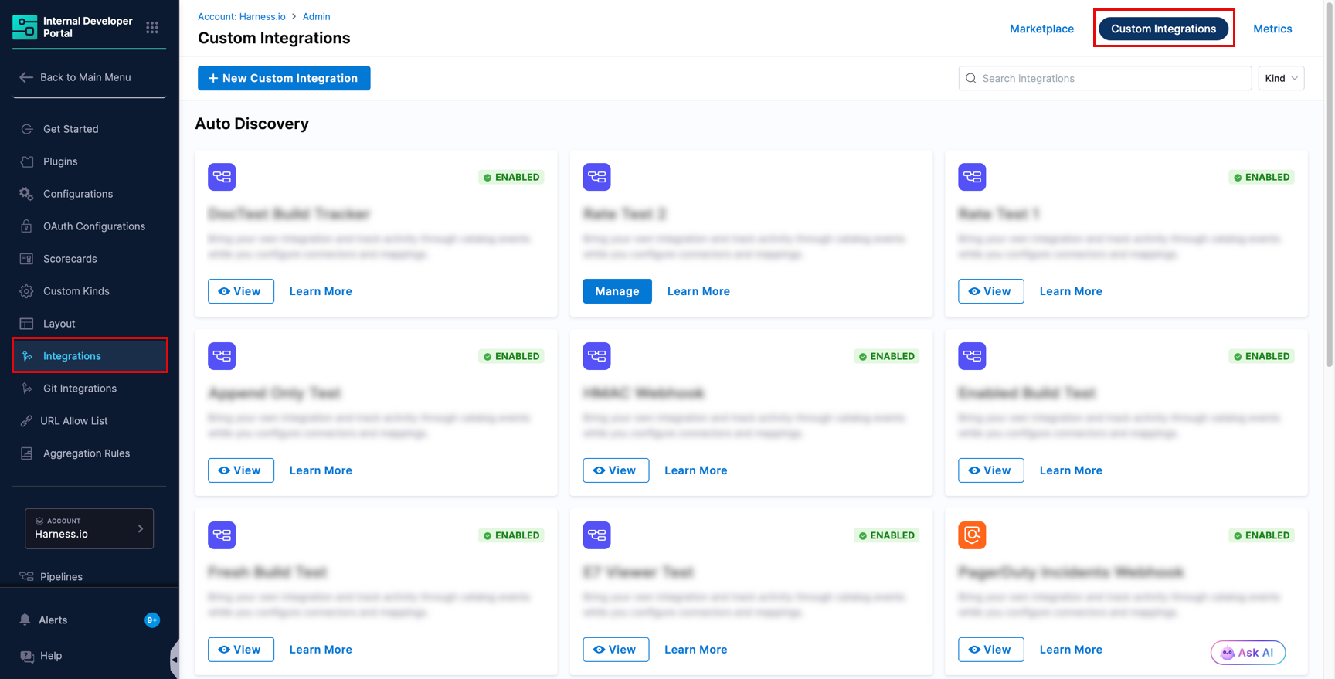Image resolution: width=1335 pixels, height=679 pixels.
Task: Click Learn More on Fresh Build Test
Action: [x=321, y=650]
